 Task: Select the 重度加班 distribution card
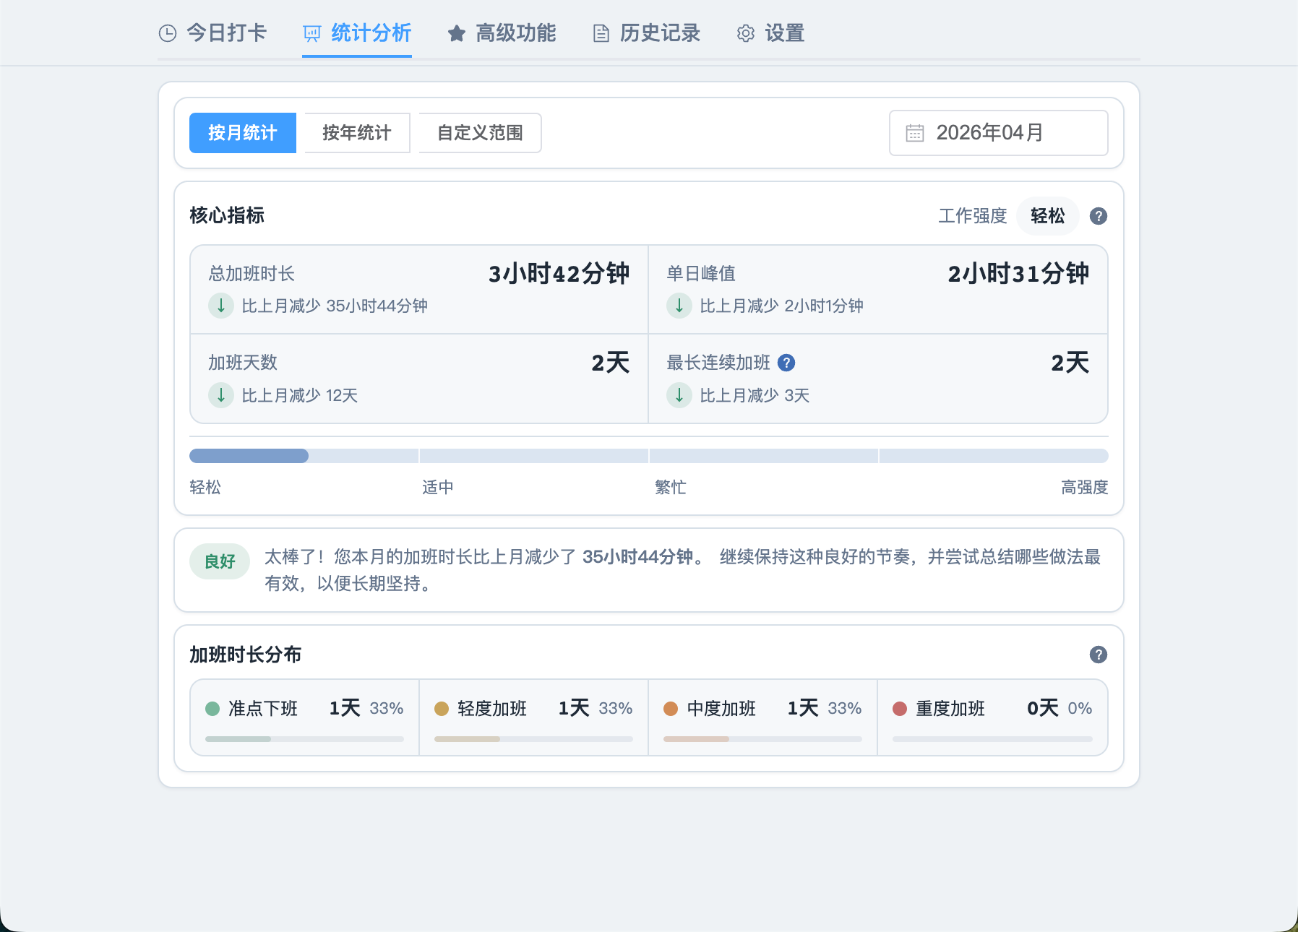[992, 717]
